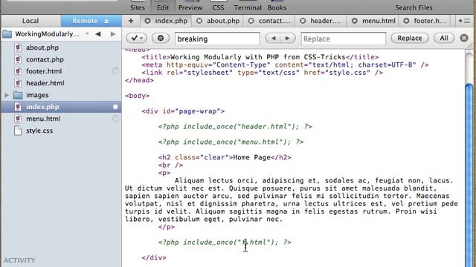Open the Preview view
The height and width of the screenshot is (267, 476).
[190, 6]
